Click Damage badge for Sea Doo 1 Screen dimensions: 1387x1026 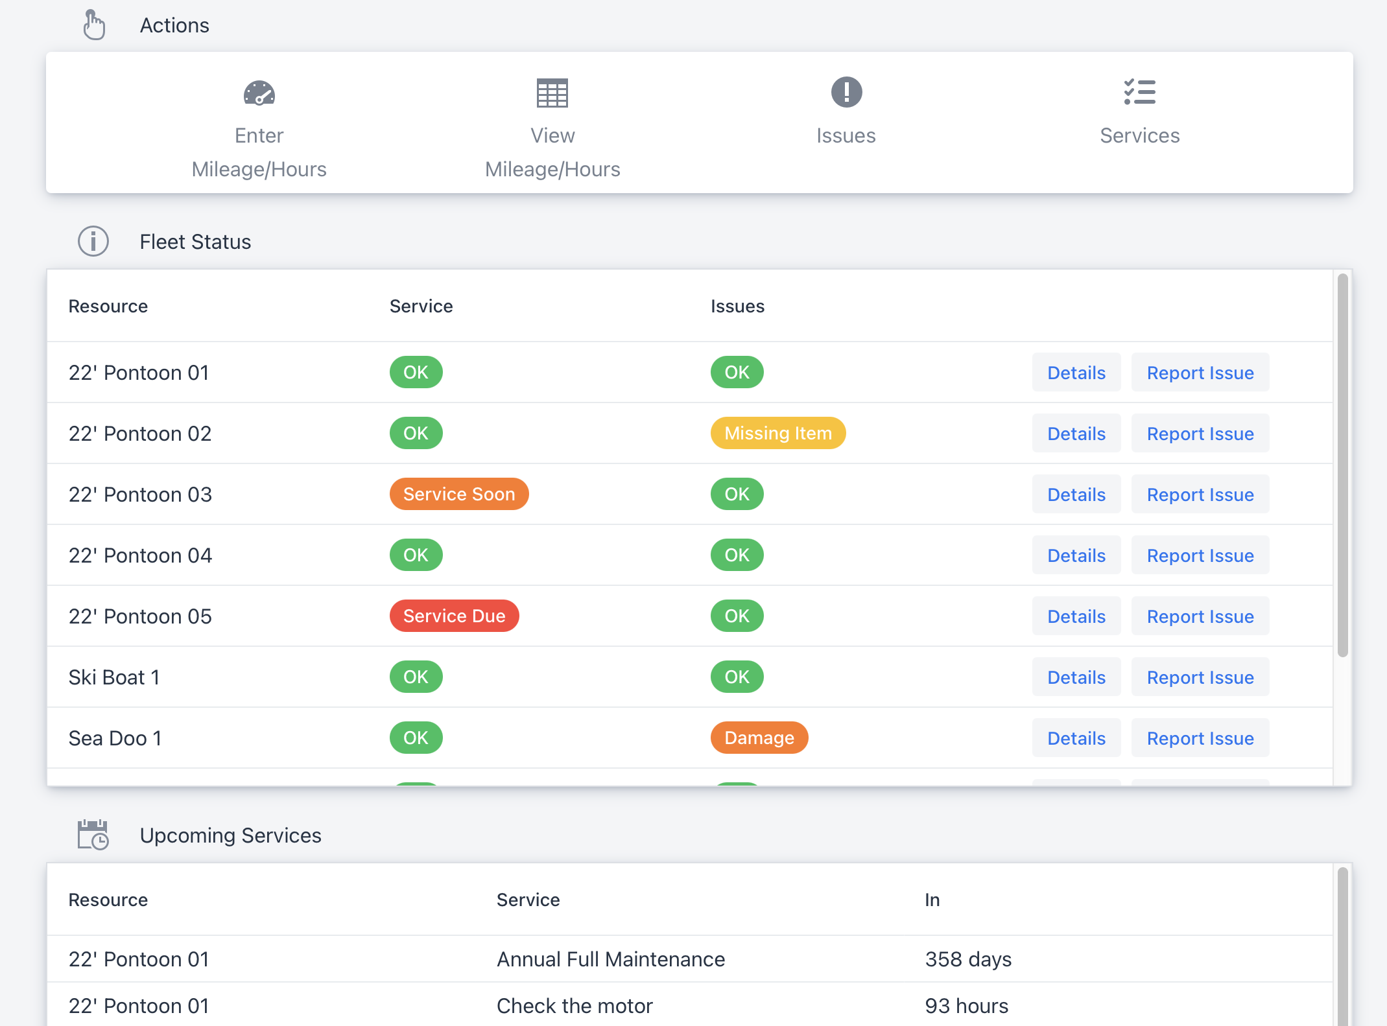click(759, 738)
